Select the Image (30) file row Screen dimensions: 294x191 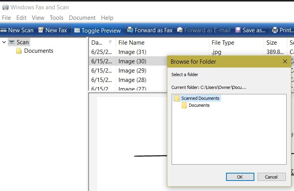click(x=128, y=61)
